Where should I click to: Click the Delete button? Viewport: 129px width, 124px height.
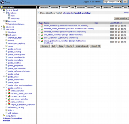coord(69,46)
